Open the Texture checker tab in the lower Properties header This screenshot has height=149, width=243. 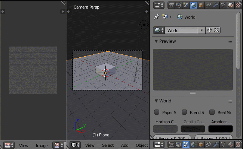[x=238, y=145]
